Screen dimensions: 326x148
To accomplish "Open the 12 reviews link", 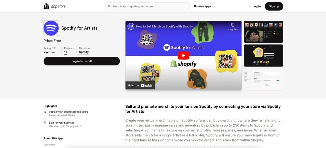I will click(66, 52).
